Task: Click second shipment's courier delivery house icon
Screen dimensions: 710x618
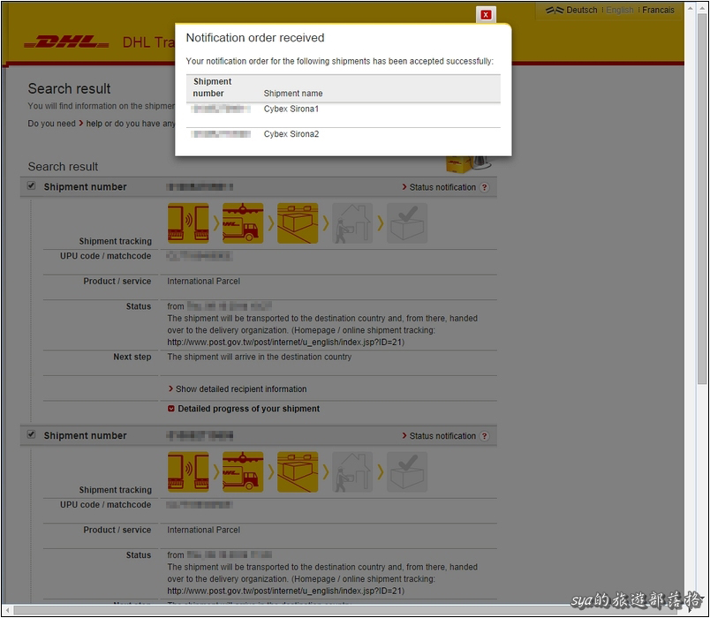Action: click(x=352, y=471)
